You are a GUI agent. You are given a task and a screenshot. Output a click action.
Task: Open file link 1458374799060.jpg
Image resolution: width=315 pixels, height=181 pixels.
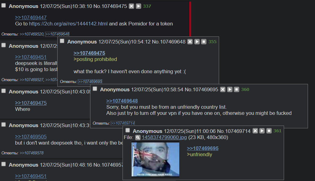pyautogui.click(x=164, y=138)
